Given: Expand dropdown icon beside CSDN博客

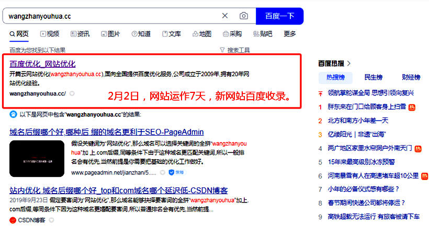Looking at the screenshot, I should click(x=51, y=220).
